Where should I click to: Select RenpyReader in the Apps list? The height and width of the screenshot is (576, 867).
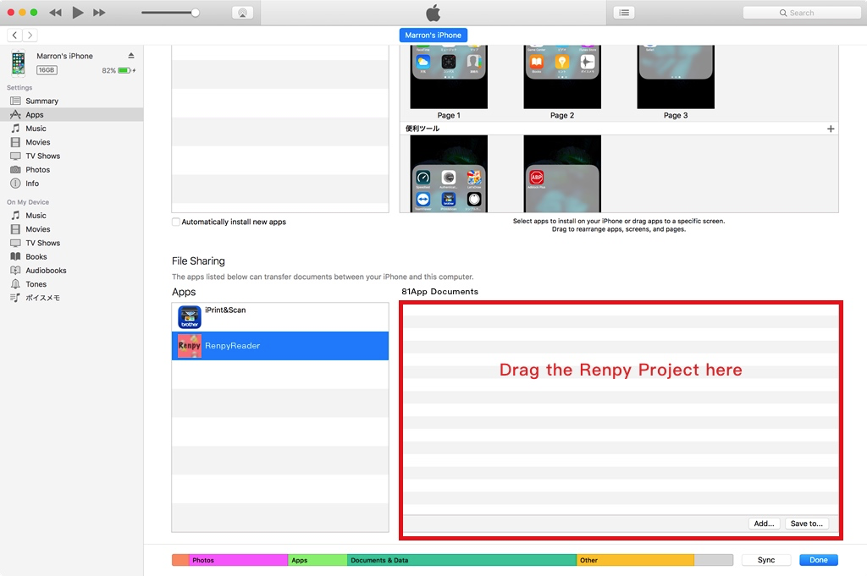(279, 346)
